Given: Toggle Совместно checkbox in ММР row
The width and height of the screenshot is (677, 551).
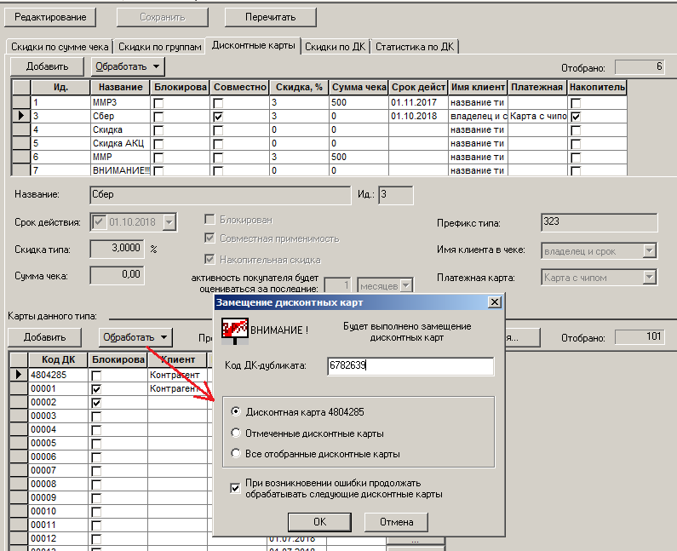Looking at the screenshot, I should click(219, 158).
